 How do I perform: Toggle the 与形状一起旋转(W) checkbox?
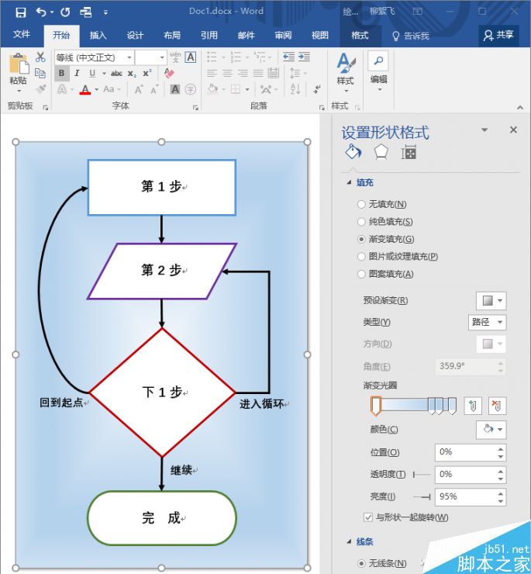[368, 517]
